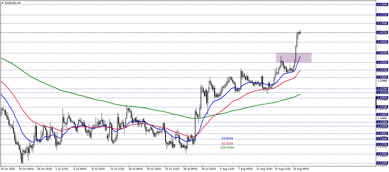This screenshot has height=172, width=389.
Task: Select the 1.13250 price level label
Action: (x=382, y=163)
